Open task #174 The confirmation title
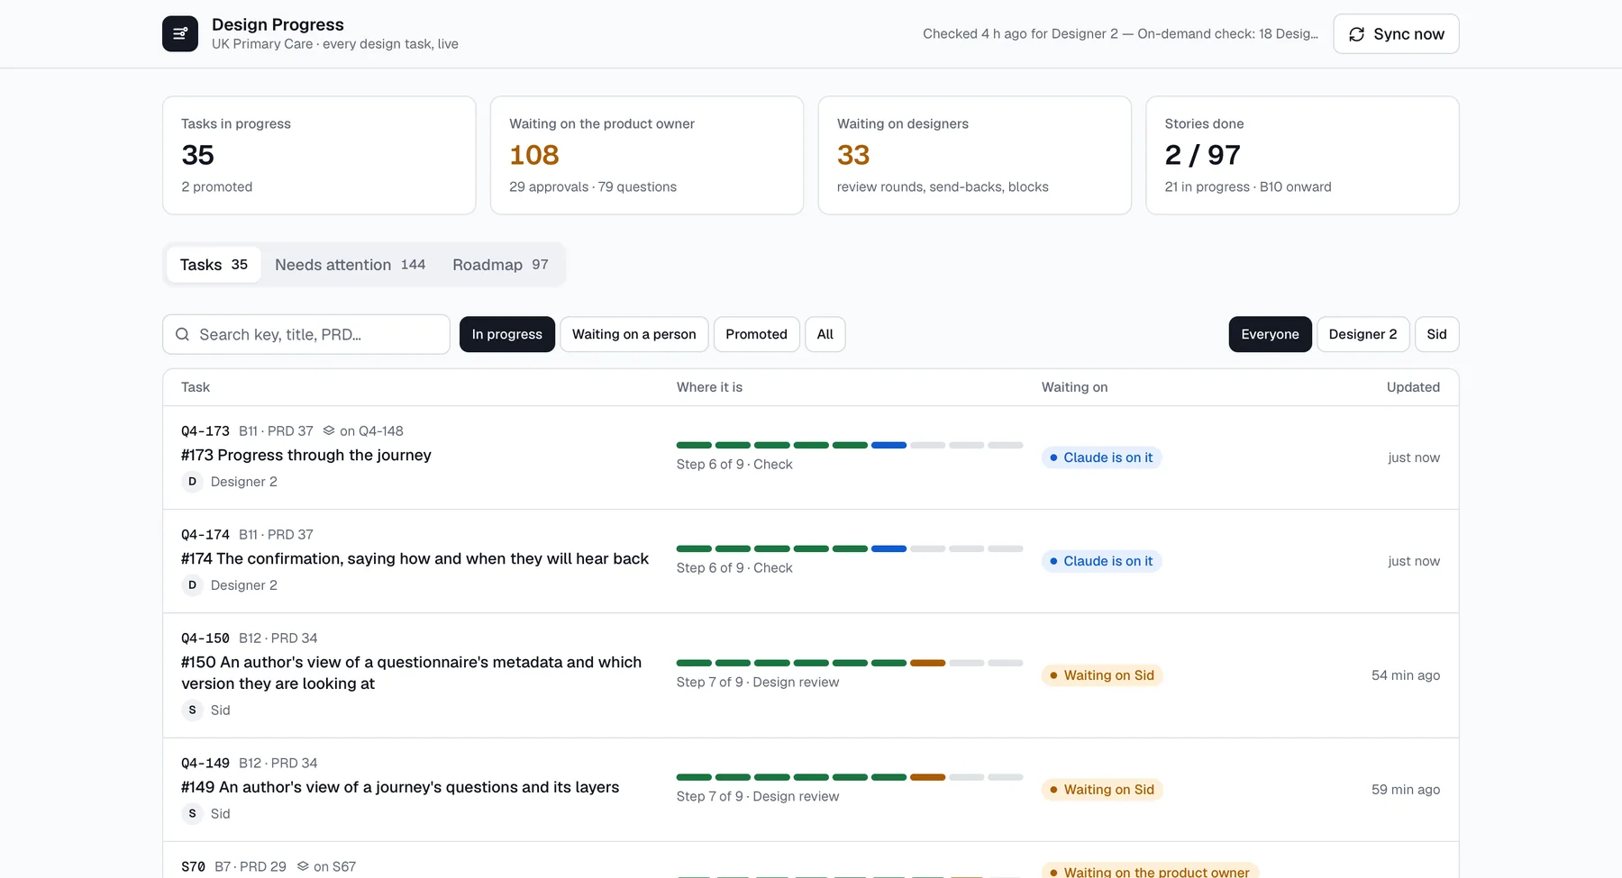Viewport: 1622px width, 878px height. (415, 558)
